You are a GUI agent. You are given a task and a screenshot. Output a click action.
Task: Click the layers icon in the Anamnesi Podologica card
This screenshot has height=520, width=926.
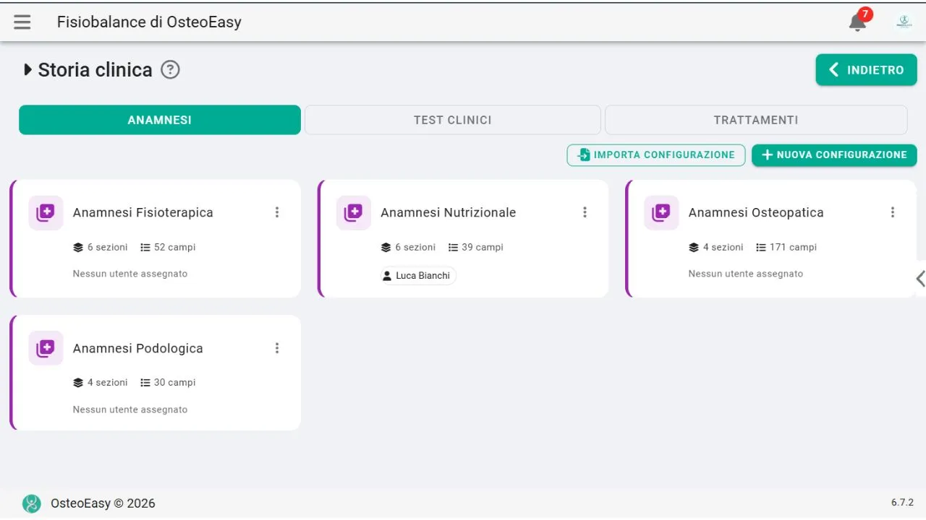78,383
